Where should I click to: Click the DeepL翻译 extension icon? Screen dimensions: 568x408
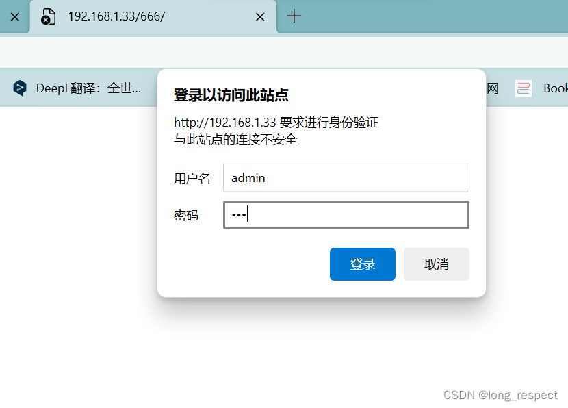point(19,88)
